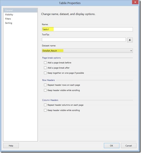This screenshot has width=141, height=153.
Task: Enable Repeat header columns on each page
Action: [45, 105]
